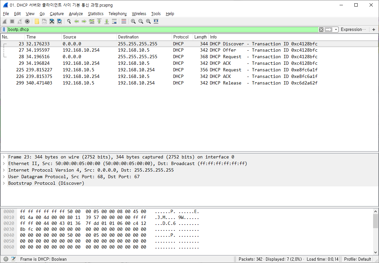Toggle auto scroll during live capture icon

[x=114, y=22]
